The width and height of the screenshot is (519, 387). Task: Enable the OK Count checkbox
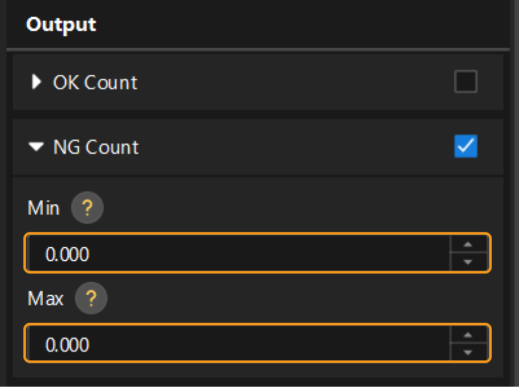(466, 82)
